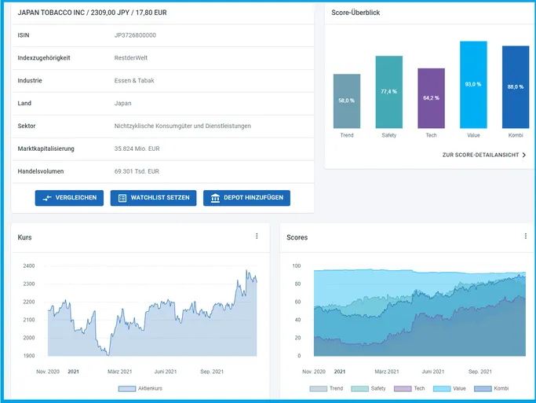Click the Kombi bar showing 88,0 %
Screen dimensions: 536x403
pos(516,87)
